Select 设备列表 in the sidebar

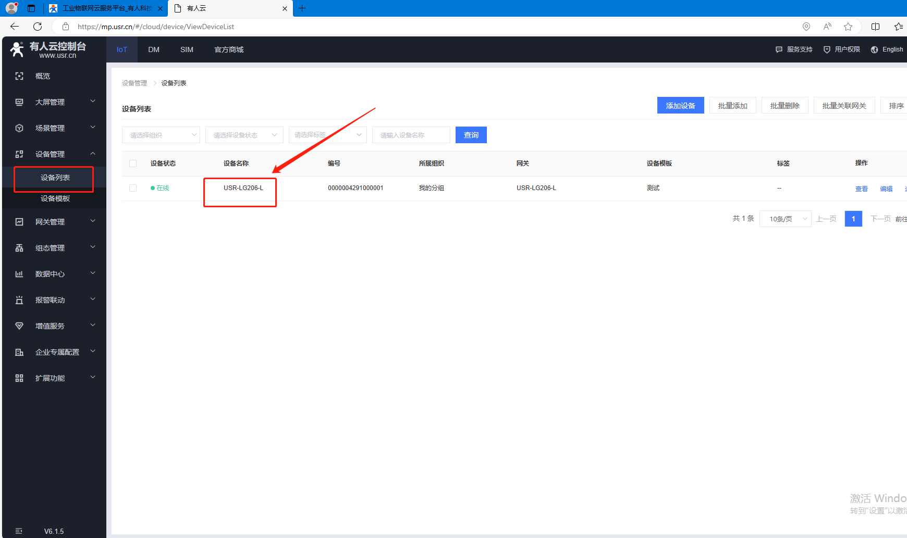click(55, 178)
